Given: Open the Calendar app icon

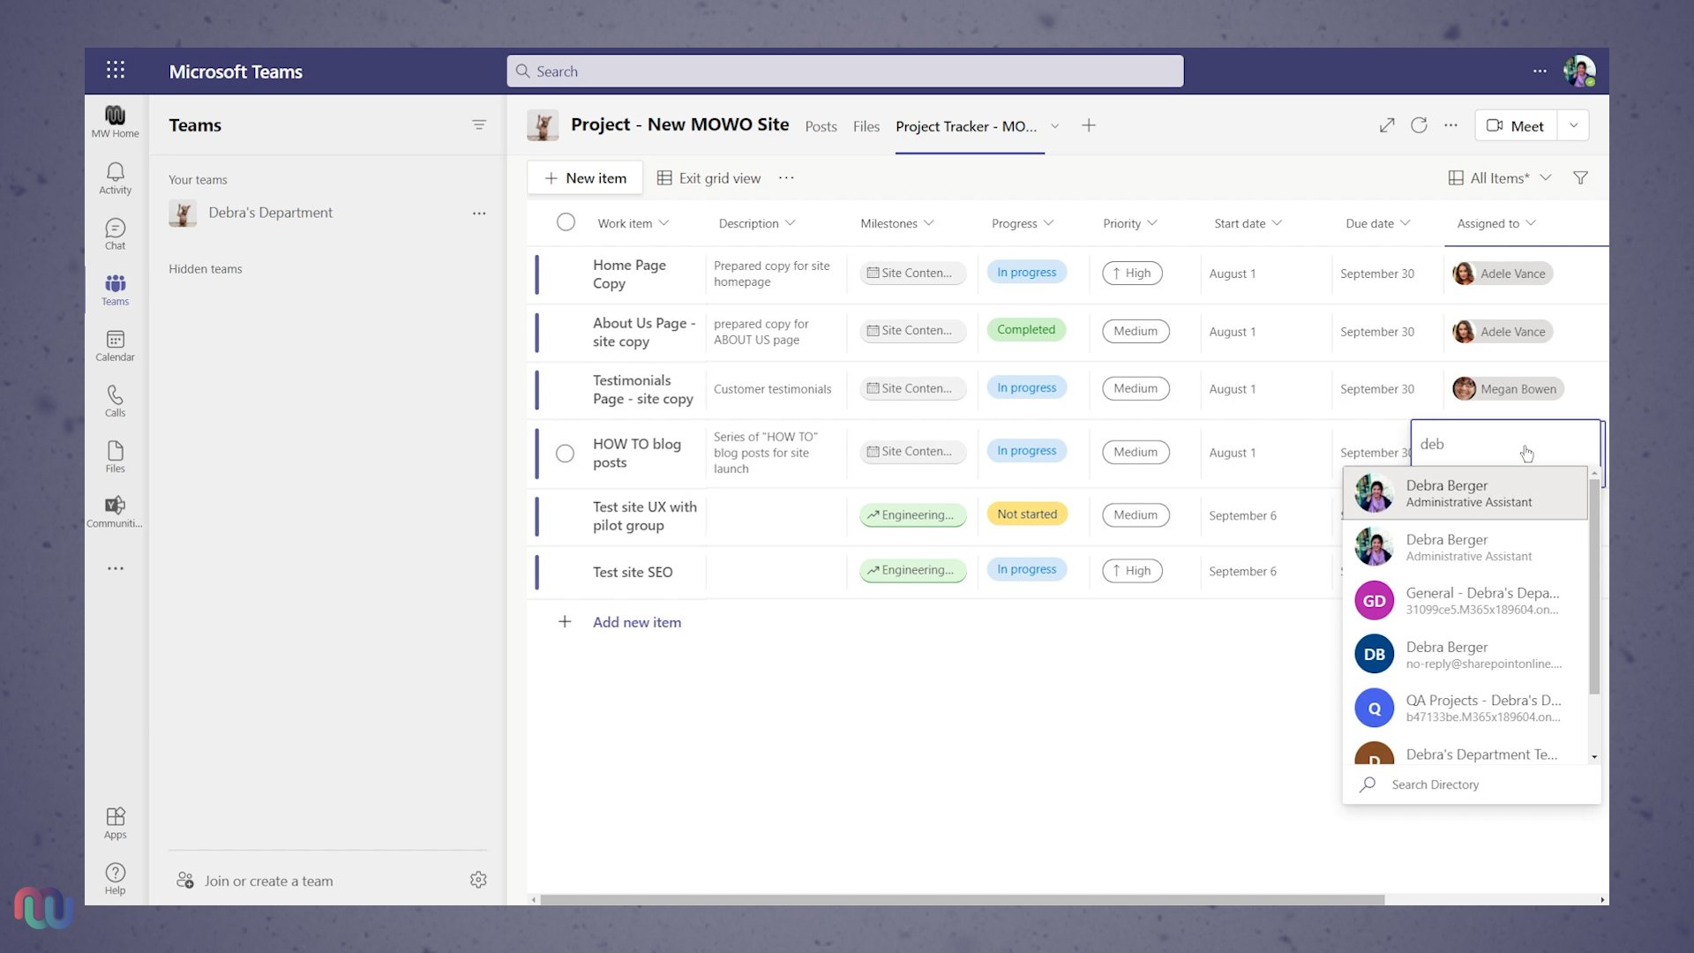Looking at the screenshot, I should pyautogui.click(x=116, y=346).
